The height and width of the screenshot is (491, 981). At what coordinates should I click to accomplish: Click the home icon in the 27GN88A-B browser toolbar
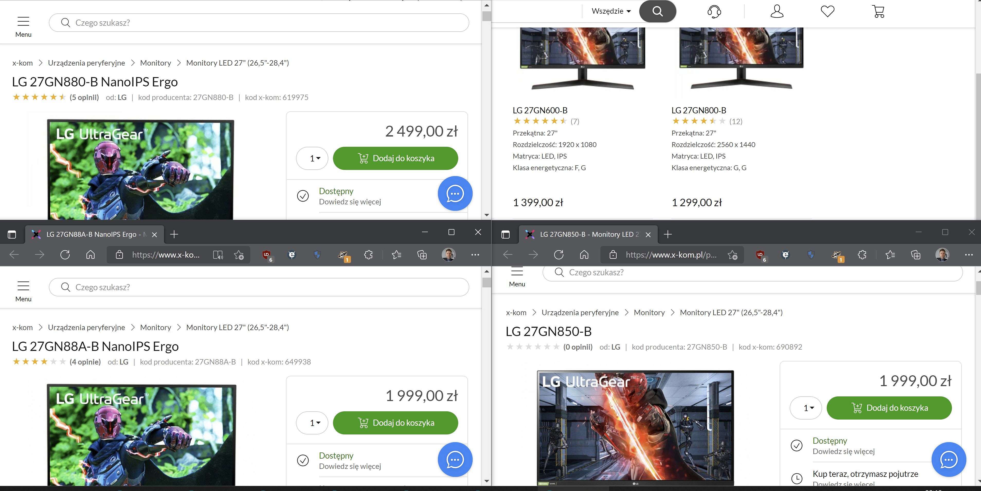[90, 255]
